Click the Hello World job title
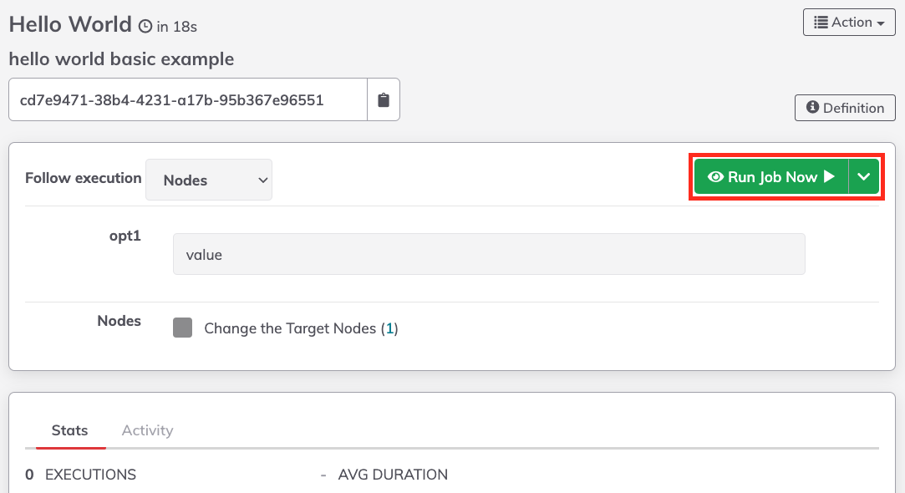This screenshot has width=905, height=493. point(70,25)
